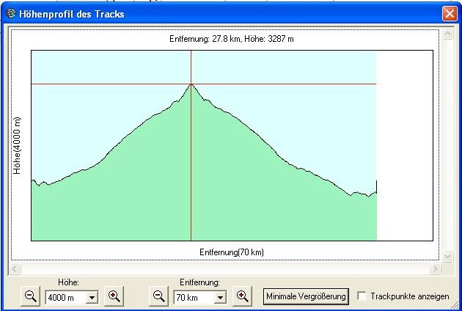Open the Höhe 4000 m dropdown
Image resolution: width=462 pixels, height=311 pixels.
[x=92, y=298]
